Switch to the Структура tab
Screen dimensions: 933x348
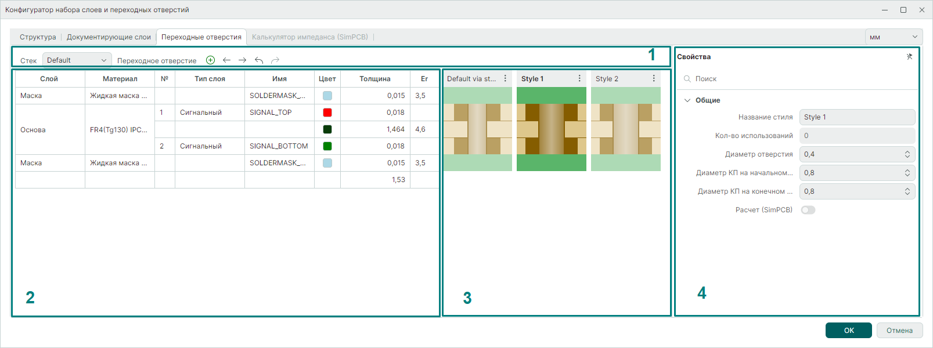click(38, 37)
